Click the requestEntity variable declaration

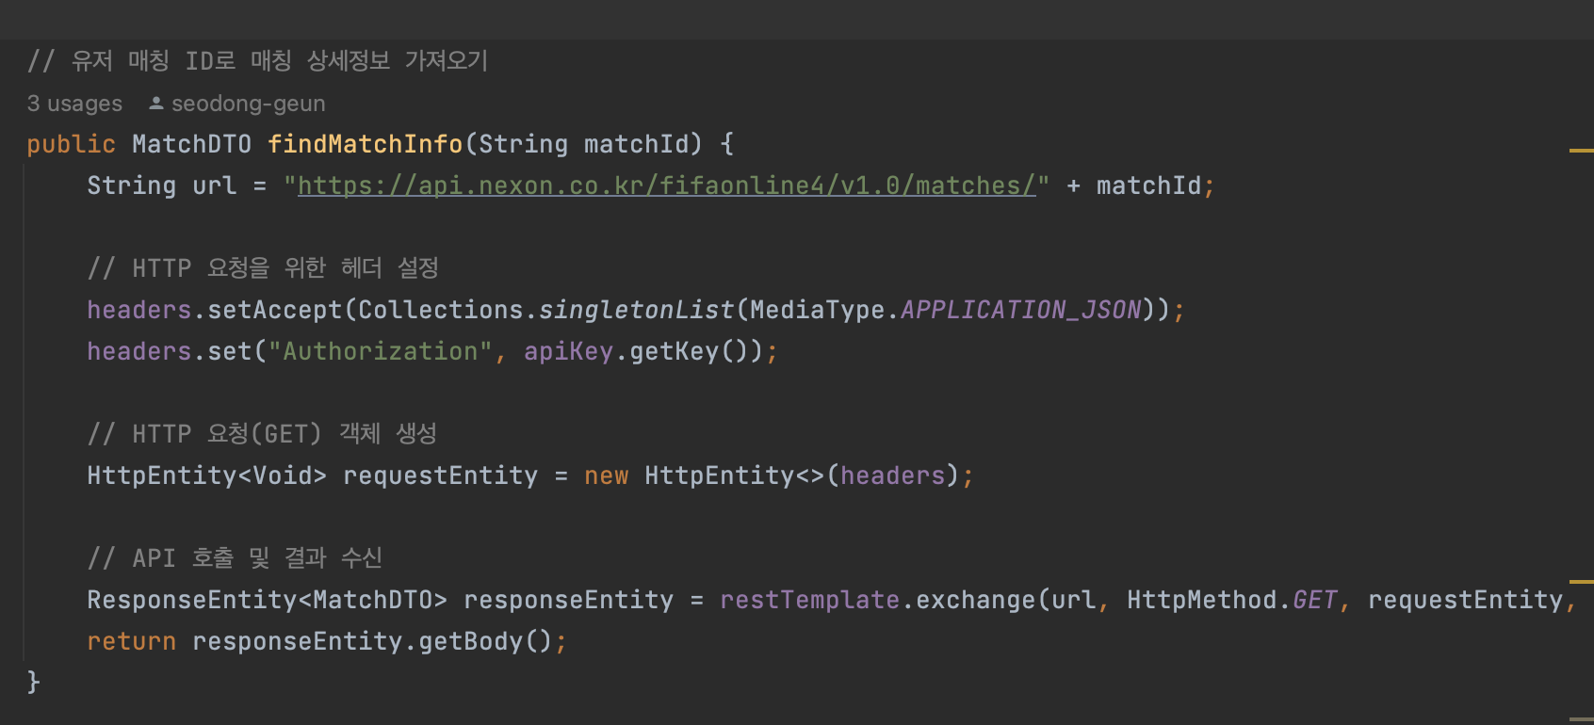coord(441,475)
